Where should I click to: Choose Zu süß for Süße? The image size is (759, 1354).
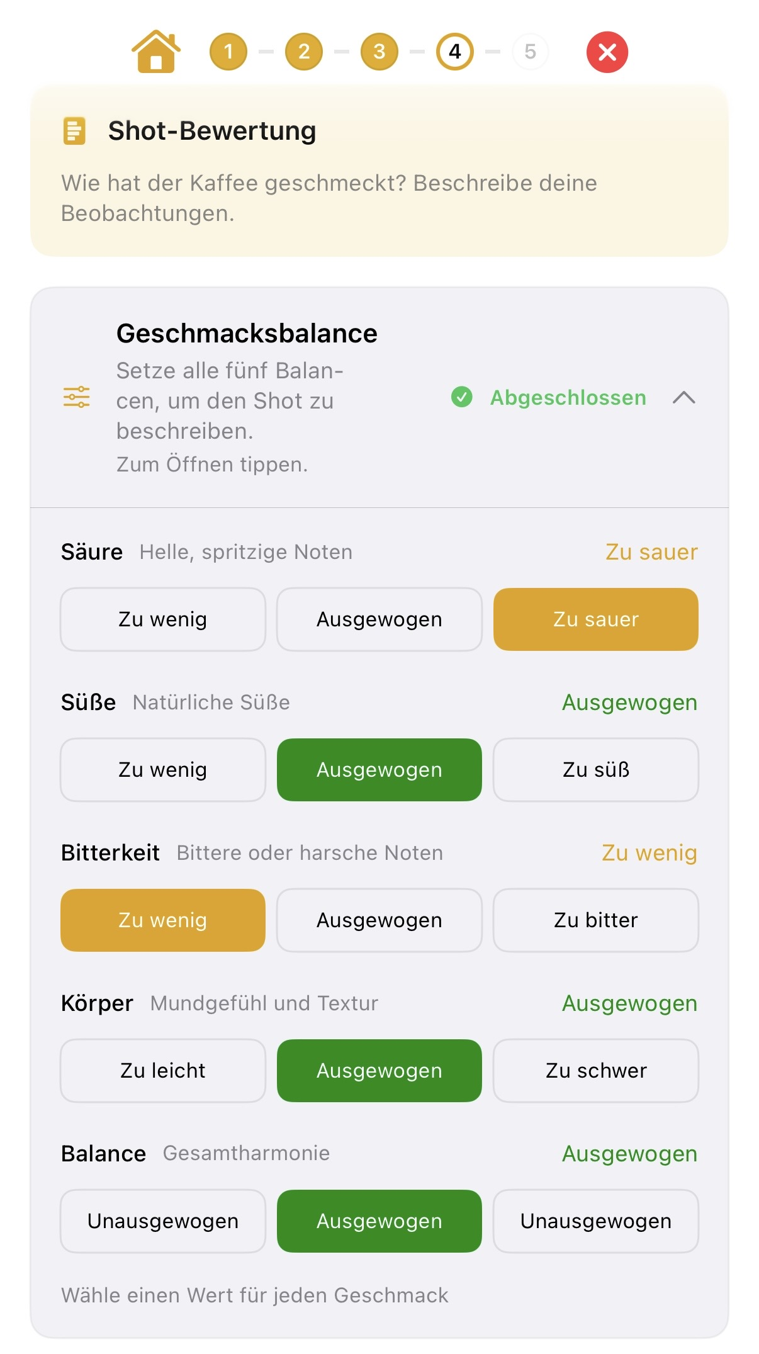[595, 770]
